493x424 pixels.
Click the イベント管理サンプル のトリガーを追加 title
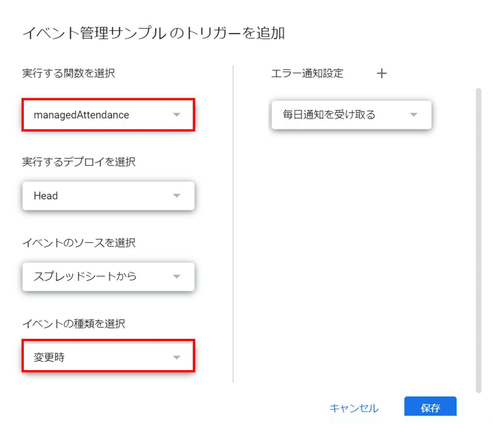[x=153, y=33]
